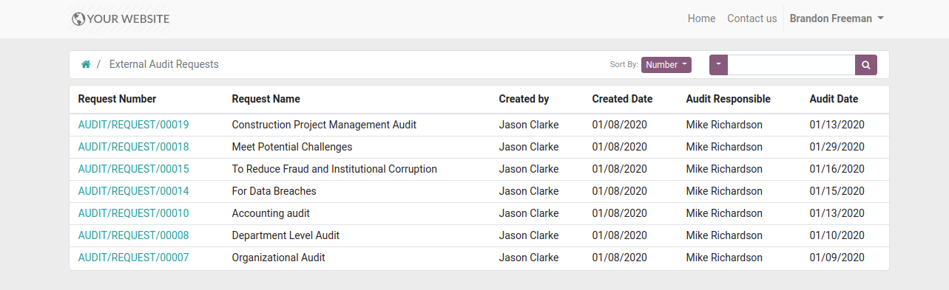Open AUDIT/REQUEST/00019 link
Screen dimensions: 949x290
133,125
